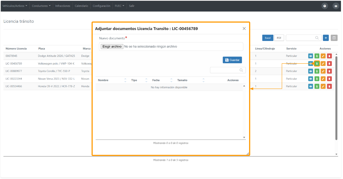Delete LIC-00223344 with the trash icon

pos(329,79)
